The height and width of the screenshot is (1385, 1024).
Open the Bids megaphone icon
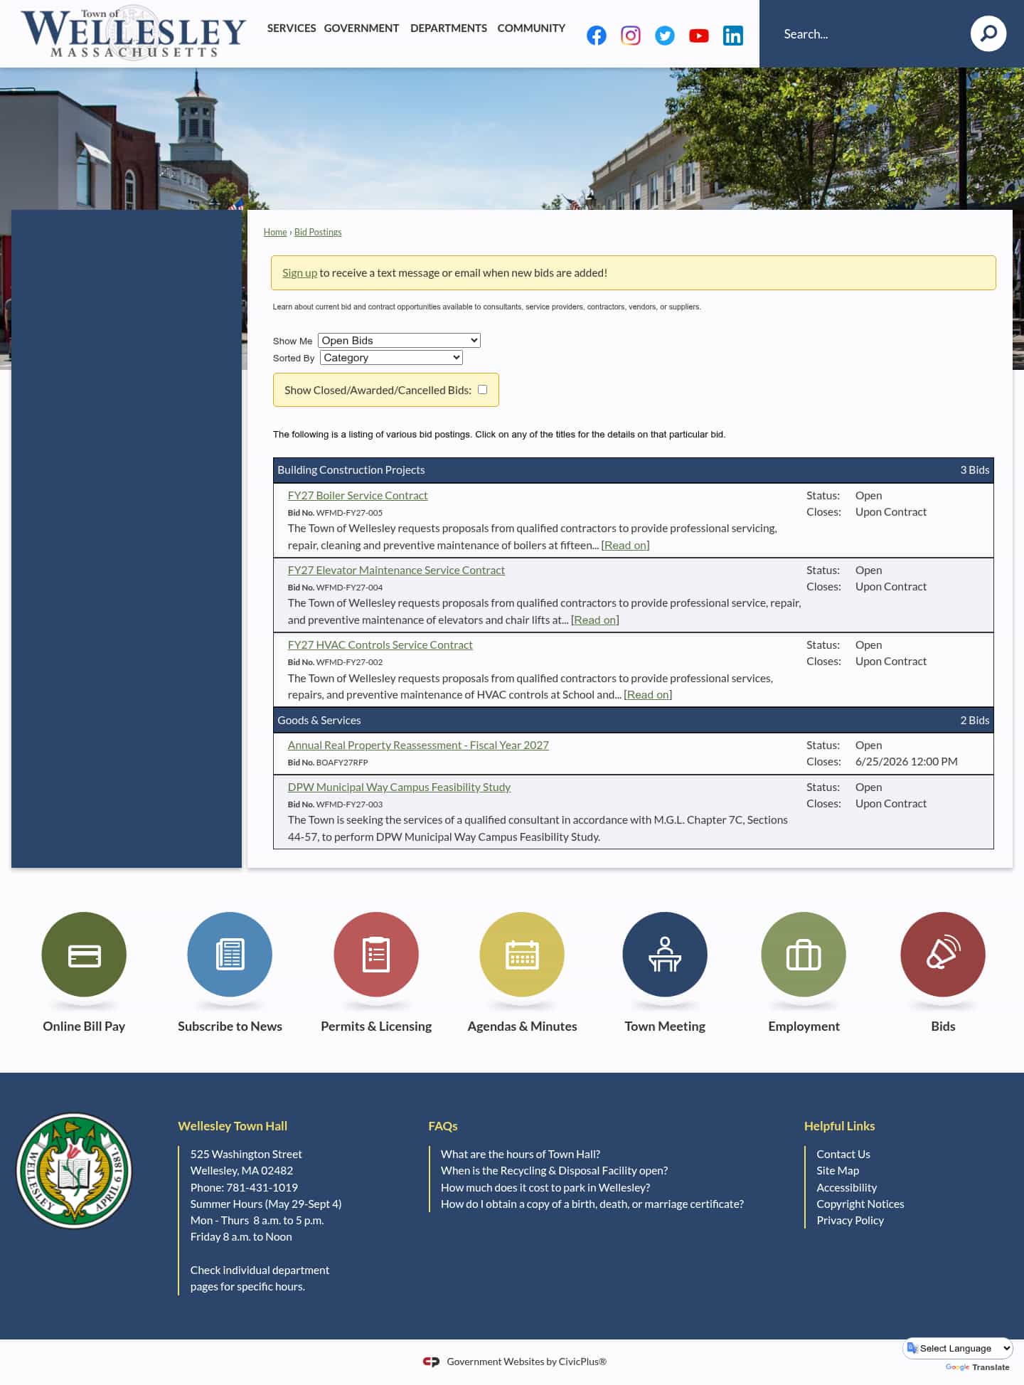(x=943, y=954)
